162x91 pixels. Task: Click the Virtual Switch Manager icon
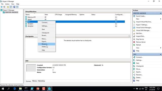(134, 28)
